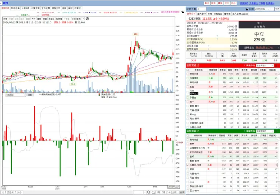The width and height of the screenshot is (280, 195).
Task: Click the red icon right of buy-list dropdown
Action: (276, 65)
